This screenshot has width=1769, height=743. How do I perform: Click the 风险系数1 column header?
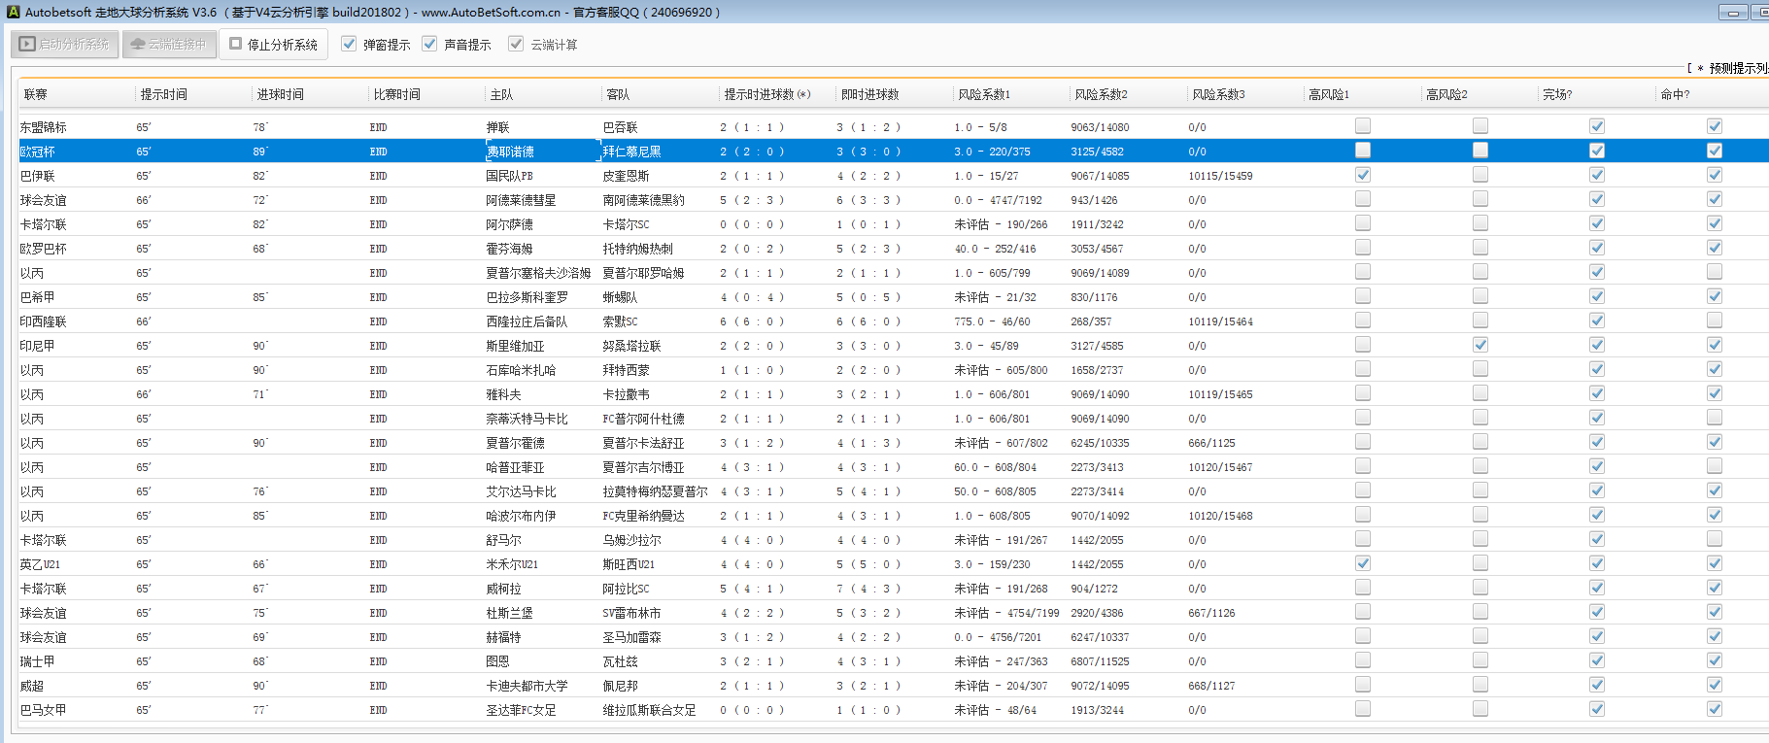(x=984, y=94)
